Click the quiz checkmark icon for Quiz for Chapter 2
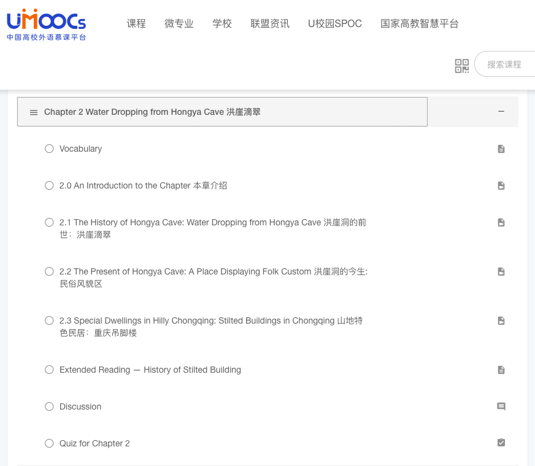This screenshot has width=535, height=466. click(501, 443)
